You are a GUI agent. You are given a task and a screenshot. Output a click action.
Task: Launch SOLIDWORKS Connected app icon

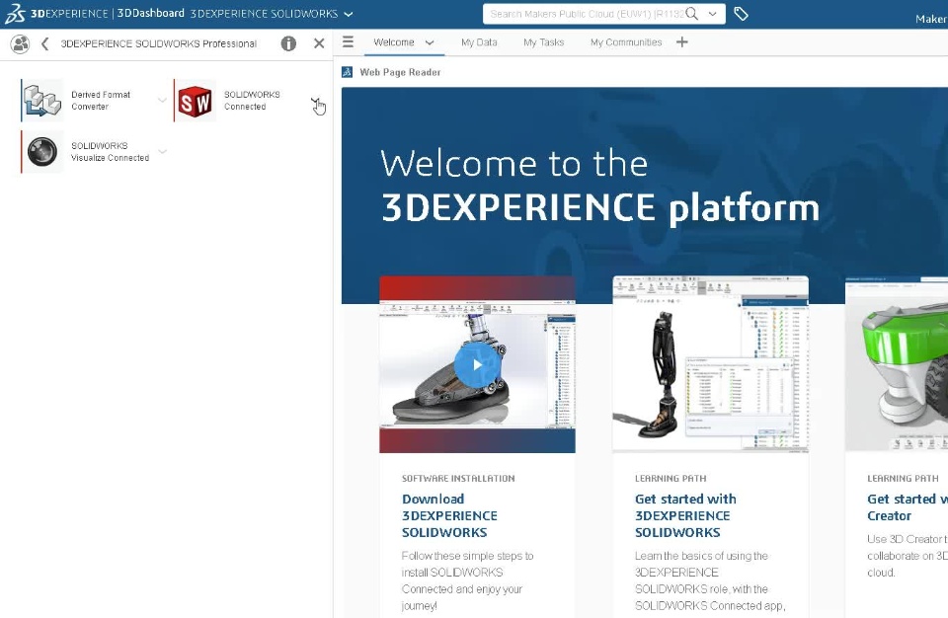pos(196,101)
